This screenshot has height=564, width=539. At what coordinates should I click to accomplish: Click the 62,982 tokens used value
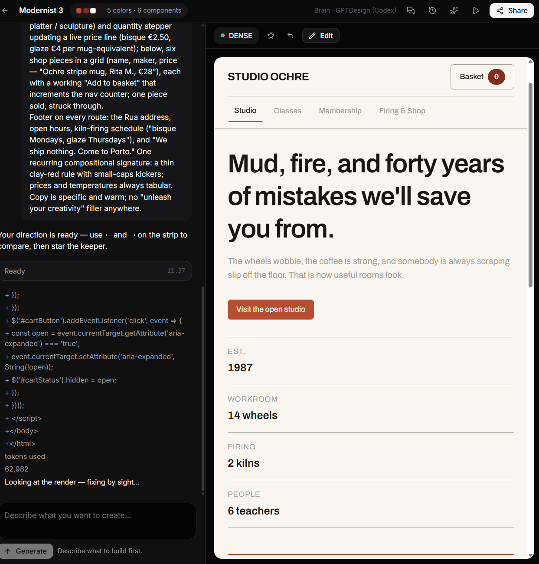tap(16, 469)
